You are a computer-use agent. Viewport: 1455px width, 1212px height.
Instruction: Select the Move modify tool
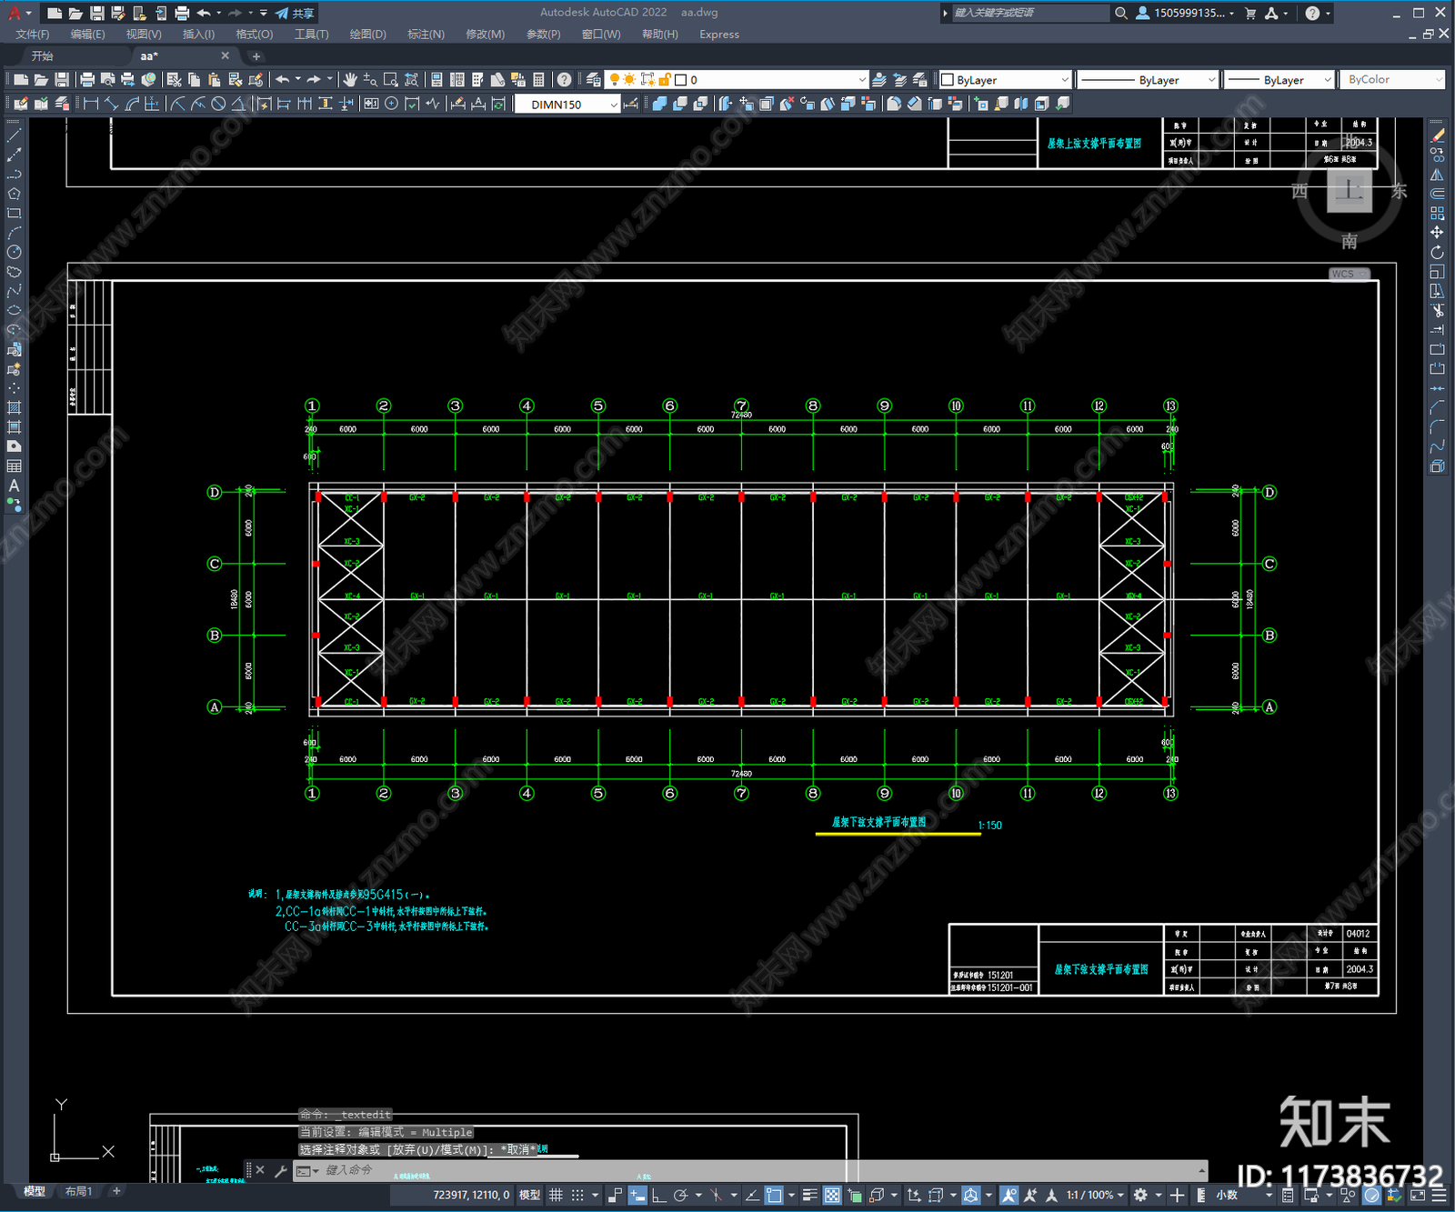pyautogui.click(x=1437, y=233)
